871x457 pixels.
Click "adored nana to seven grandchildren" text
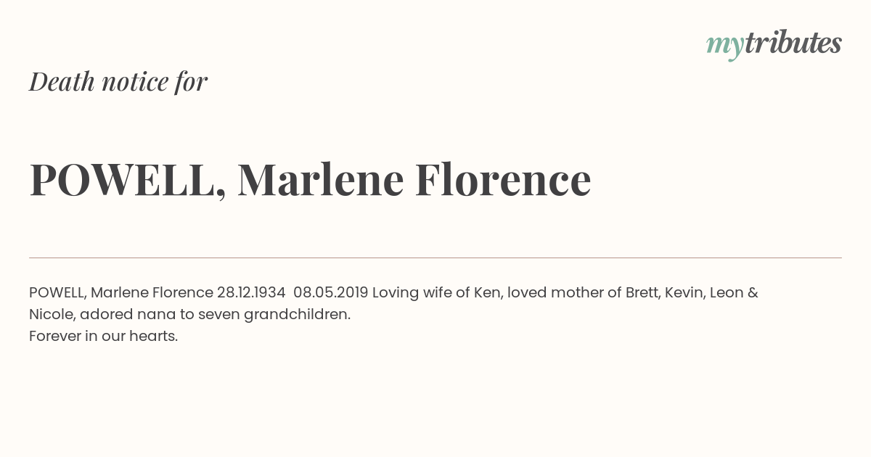[x=216, y=315]
